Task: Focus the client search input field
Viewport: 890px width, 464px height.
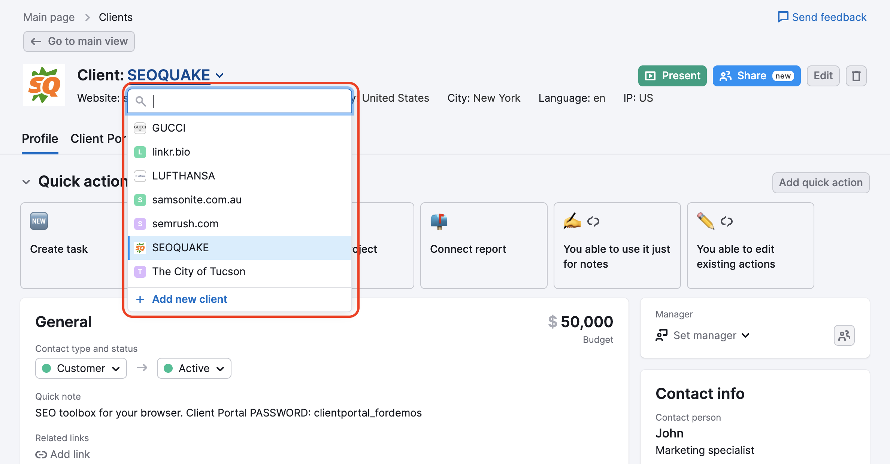Action: click(x=240, y=101)
